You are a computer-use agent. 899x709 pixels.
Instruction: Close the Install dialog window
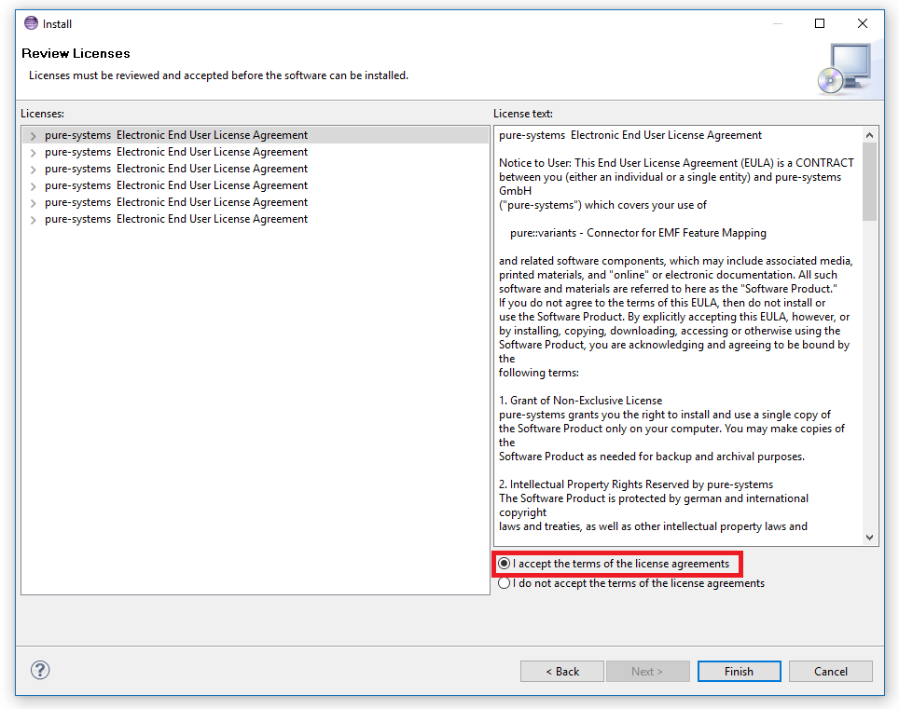click(x=863, y=23)
